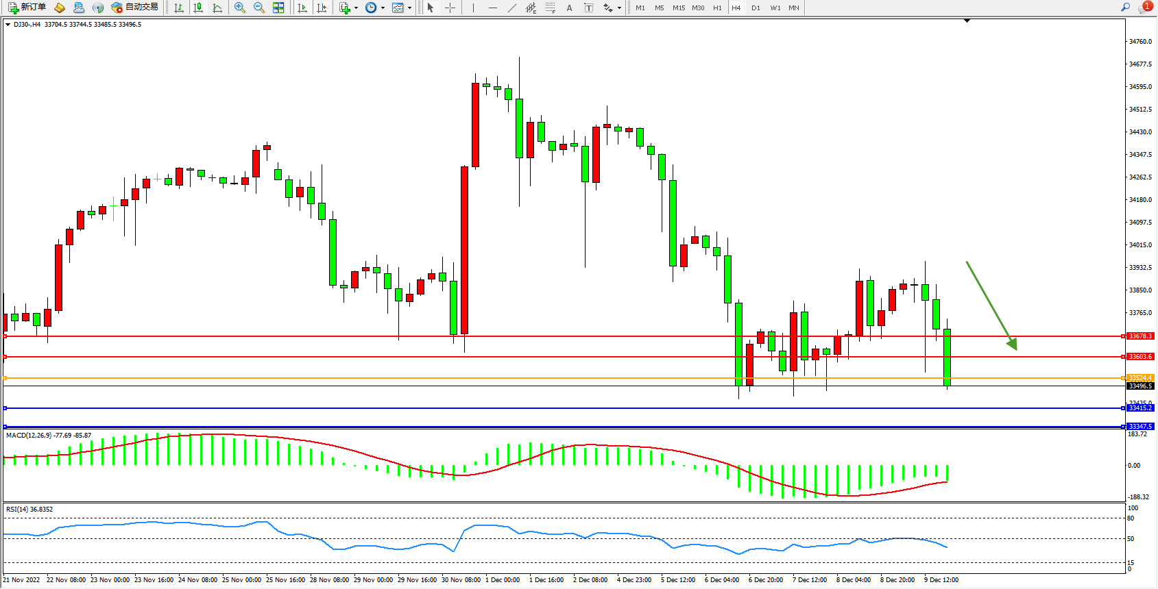Switch to the D1 timeframe

tap(756, 8)
